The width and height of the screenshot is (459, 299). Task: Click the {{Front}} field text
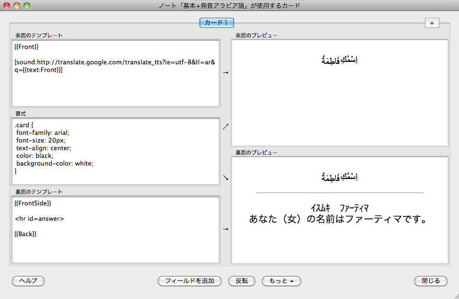pyautogui.click(x=26, y=47)
